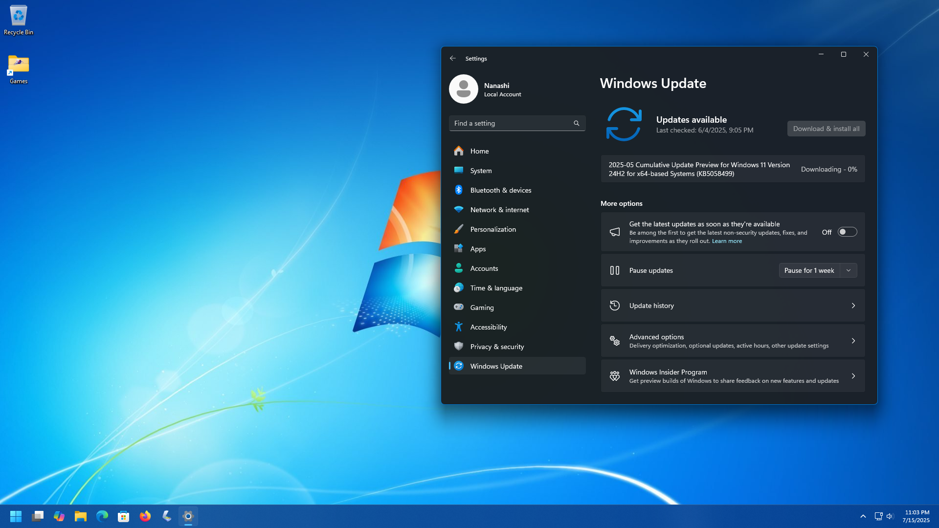
Task: Toggle 'Get the latest updates' switch
Action: pos(847,232)
